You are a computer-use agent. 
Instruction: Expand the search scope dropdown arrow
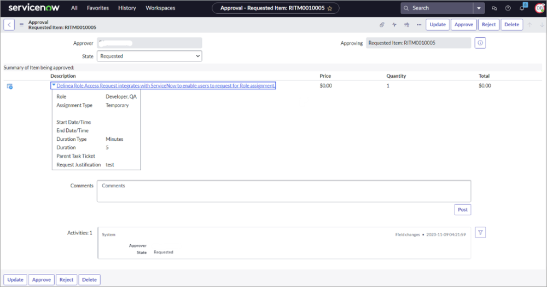tap(479, 8)
